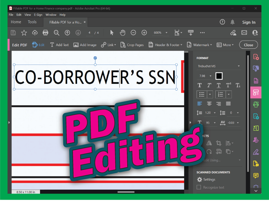Open Export PDF tool in right rail
This screenshot has width=269, height=201.
point(256,69)
